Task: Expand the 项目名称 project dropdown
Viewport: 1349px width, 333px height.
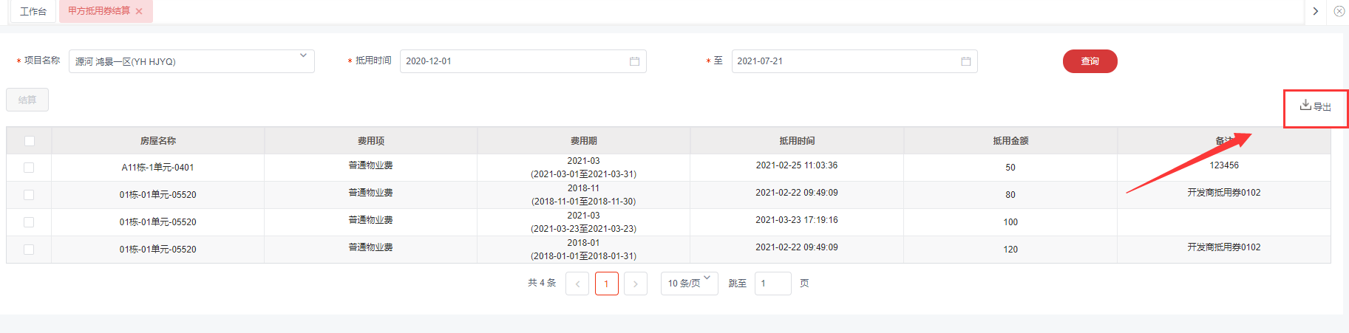Action: 303,56
